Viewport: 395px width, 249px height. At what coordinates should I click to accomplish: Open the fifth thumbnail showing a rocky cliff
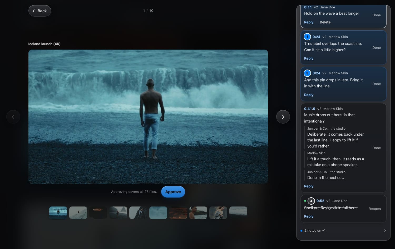(x=138, y=213)
